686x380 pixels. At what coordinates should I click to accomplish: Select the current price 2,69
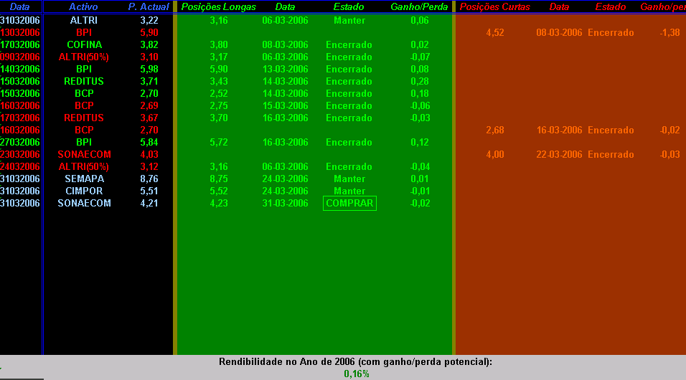tap(149, 106)
